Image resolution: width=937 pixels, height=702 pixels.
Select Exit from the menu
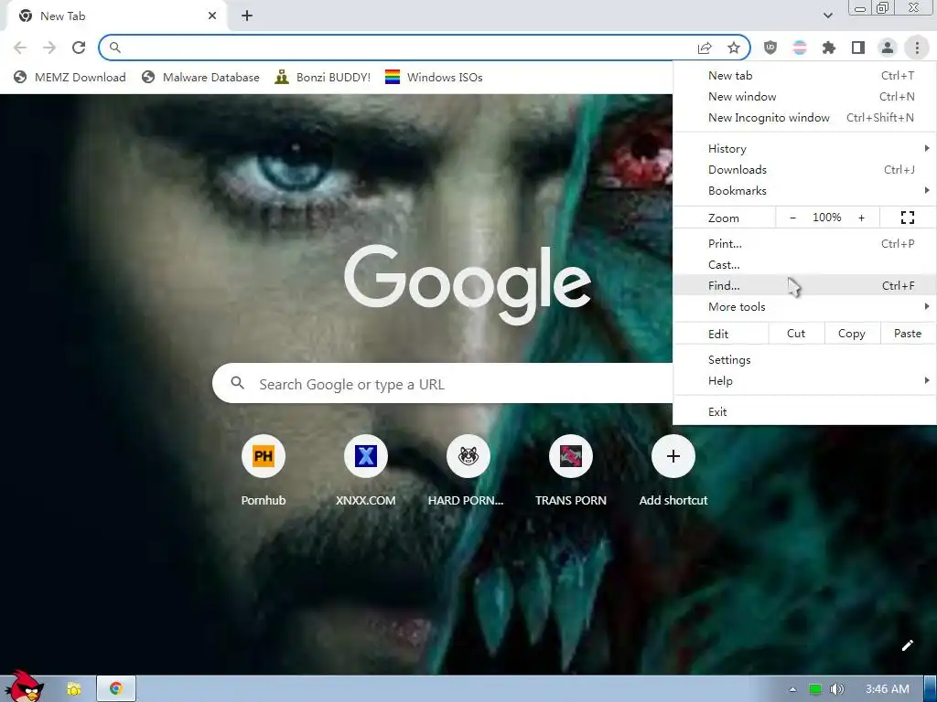pyautogui.click(x=805, y=412)
